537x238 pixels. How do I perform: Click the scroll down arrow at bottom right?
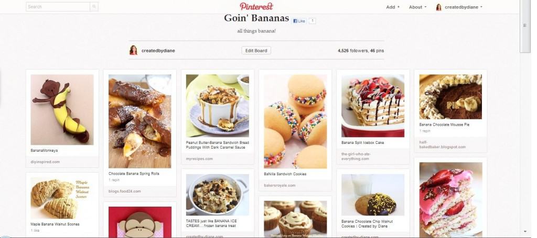click(524, 232)
